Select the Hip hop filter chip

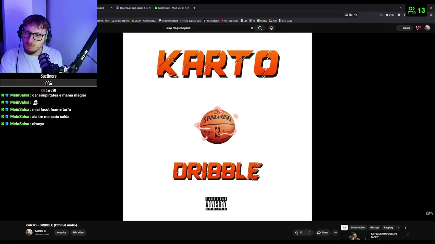374,228
